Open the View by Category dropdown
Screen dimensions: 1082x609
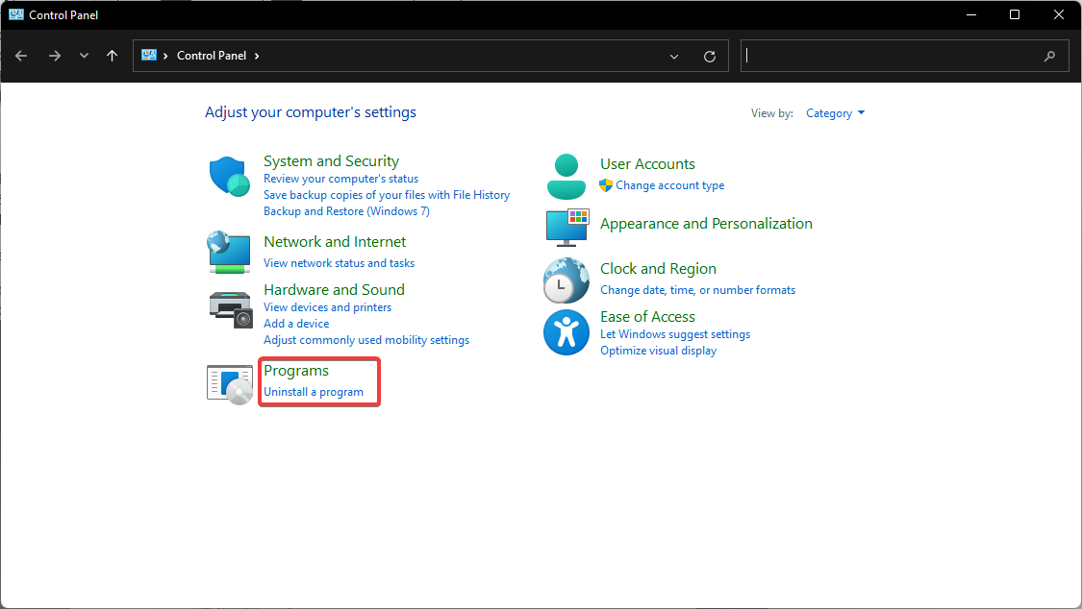[833, 112]
